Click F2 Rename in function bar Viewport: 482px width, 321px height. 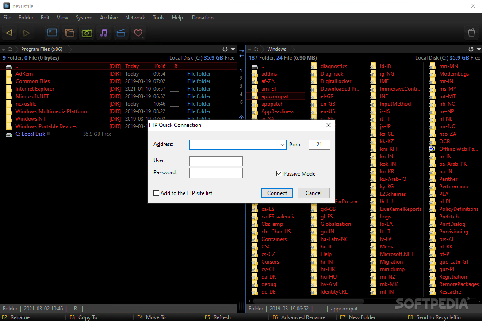pos(16,317)
